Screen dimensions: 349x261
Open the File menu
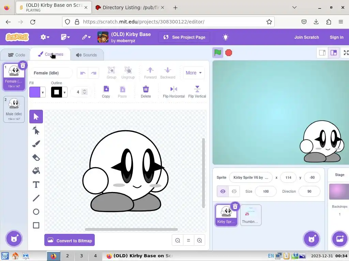tap(65, 37)
